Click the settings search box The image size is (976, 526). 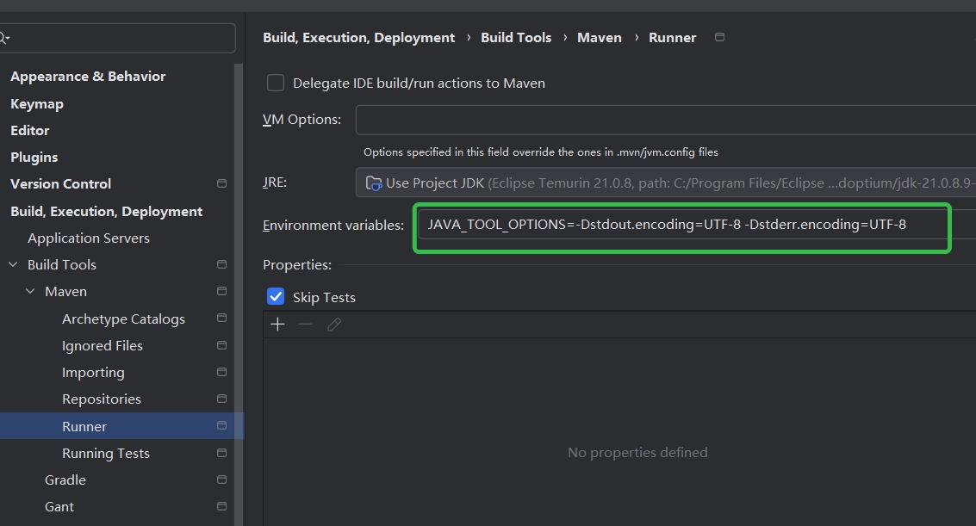pyautogui.click(x=121, y=38)
